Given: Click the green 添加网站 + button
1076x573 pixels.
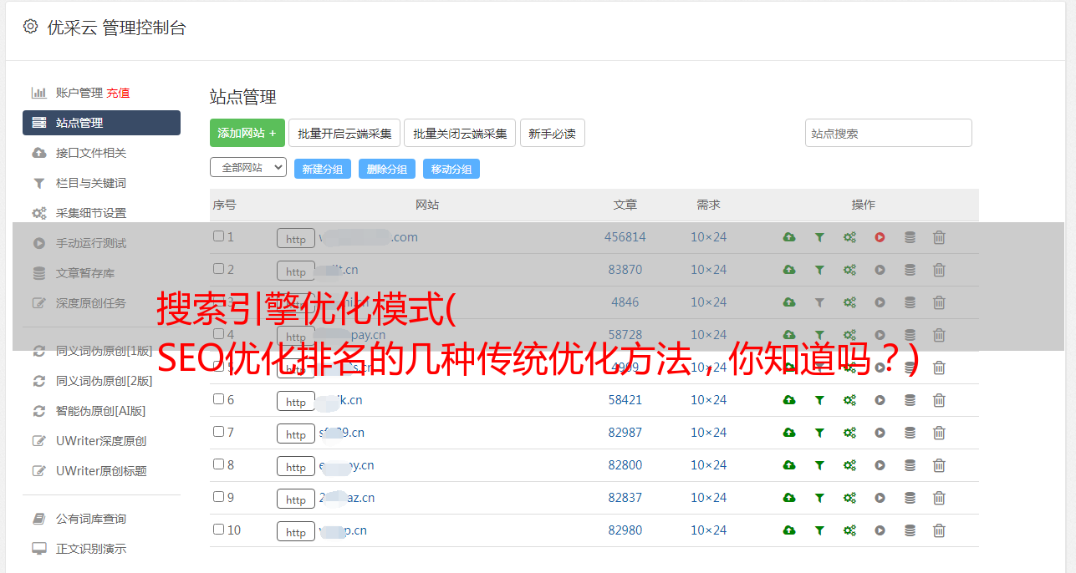Looking at the screenshot, I should coord(247,133).
